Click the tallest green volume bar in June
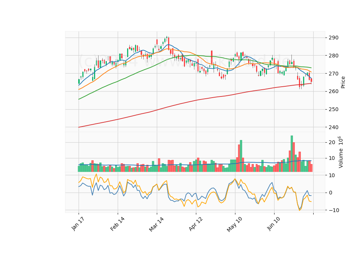Screen dimensions: 361x259 click(x=292, y=154)
